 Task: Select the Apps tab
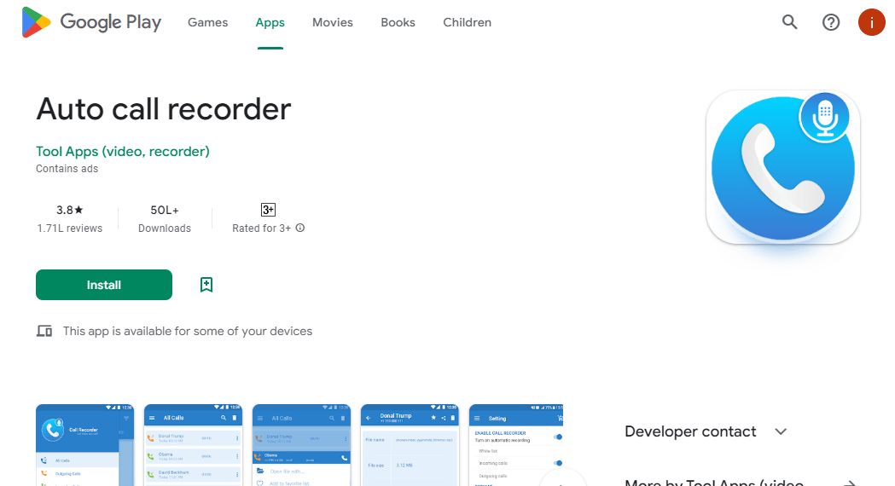click(270, 22)
